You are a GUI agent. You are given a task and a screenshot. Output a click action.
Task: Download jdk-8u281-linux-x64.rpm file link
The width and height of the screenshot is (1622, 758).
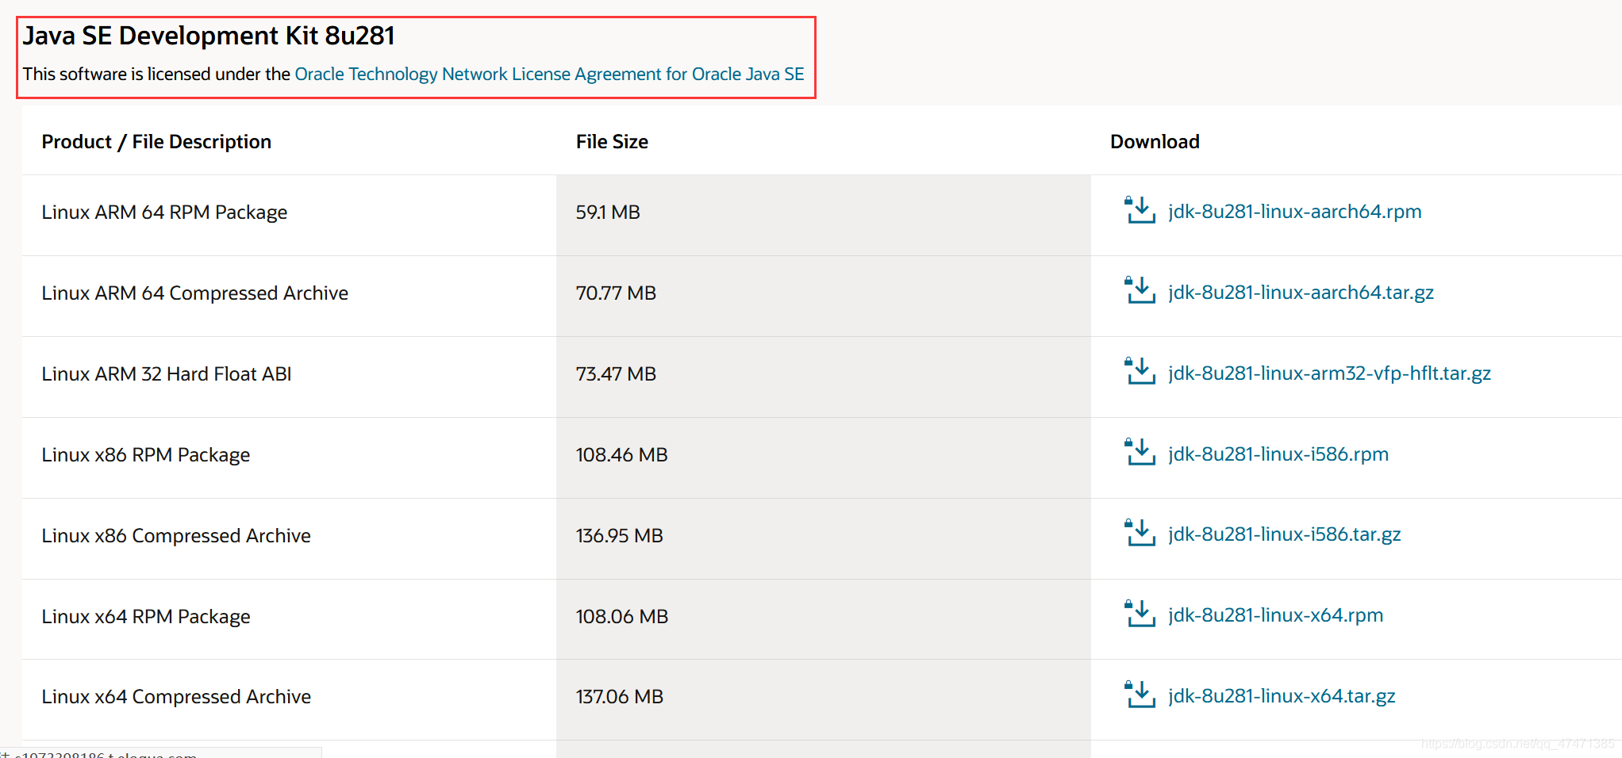[x=1275, y=615]
